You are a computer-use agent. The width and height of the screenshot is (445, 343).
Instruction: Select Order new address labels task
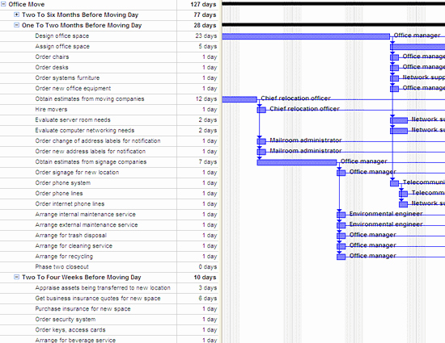[x=91, y=151]
